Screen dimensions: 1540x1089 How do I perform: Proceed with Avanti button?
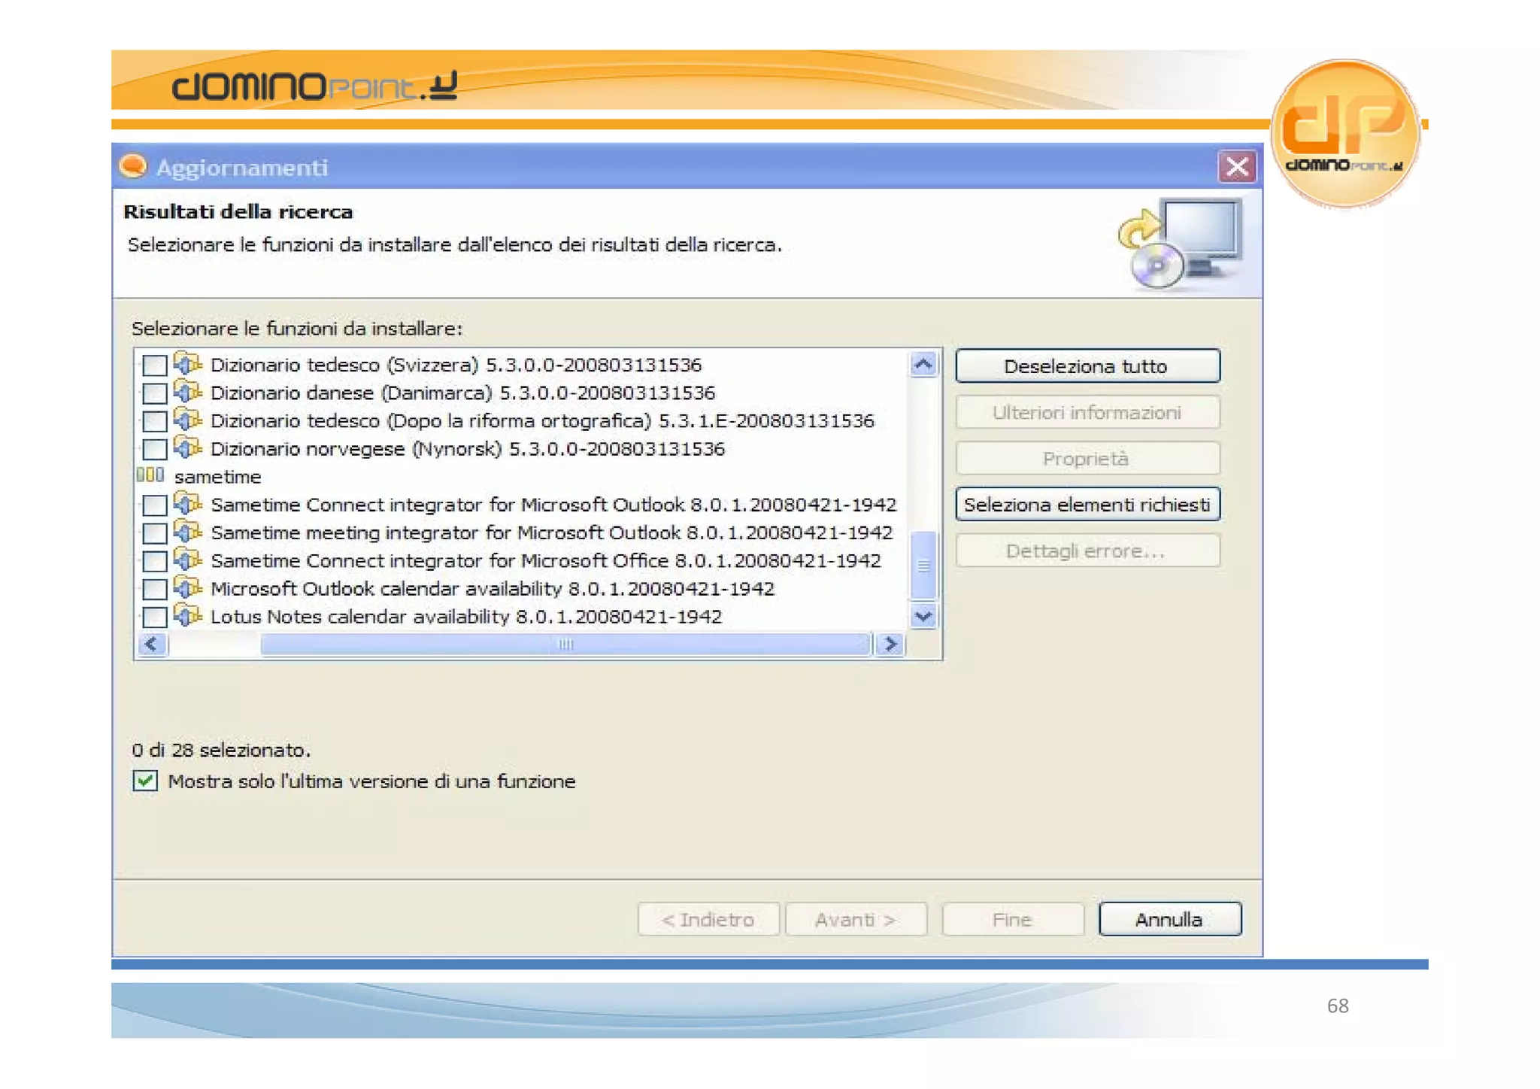pyautogui.click(x=856, y=919)
